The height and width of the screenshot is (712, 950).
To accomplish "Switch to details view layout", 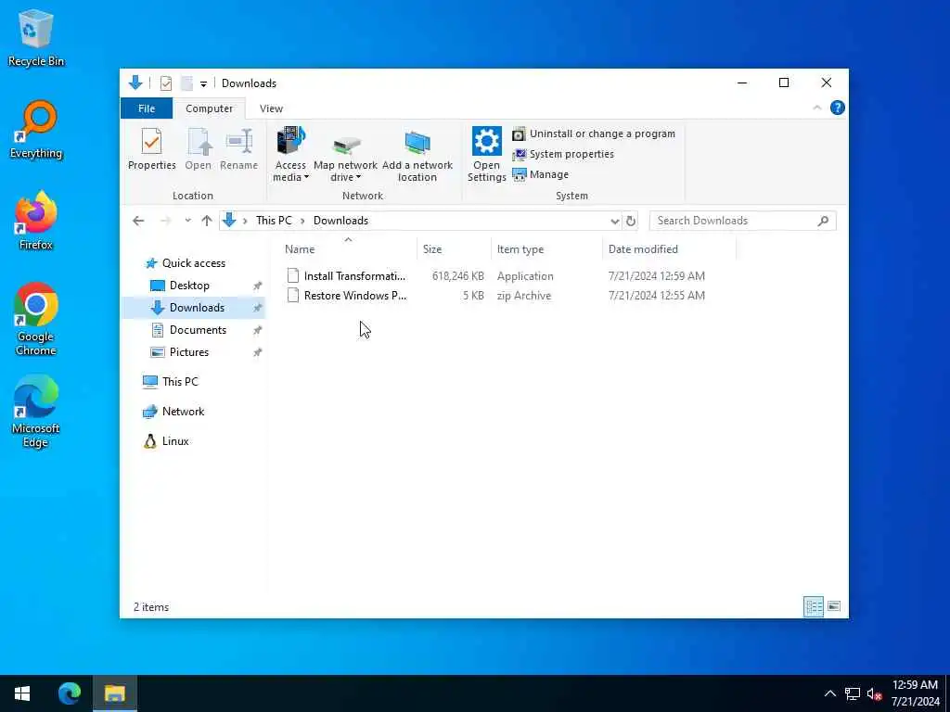I will (x=813, y=606).
